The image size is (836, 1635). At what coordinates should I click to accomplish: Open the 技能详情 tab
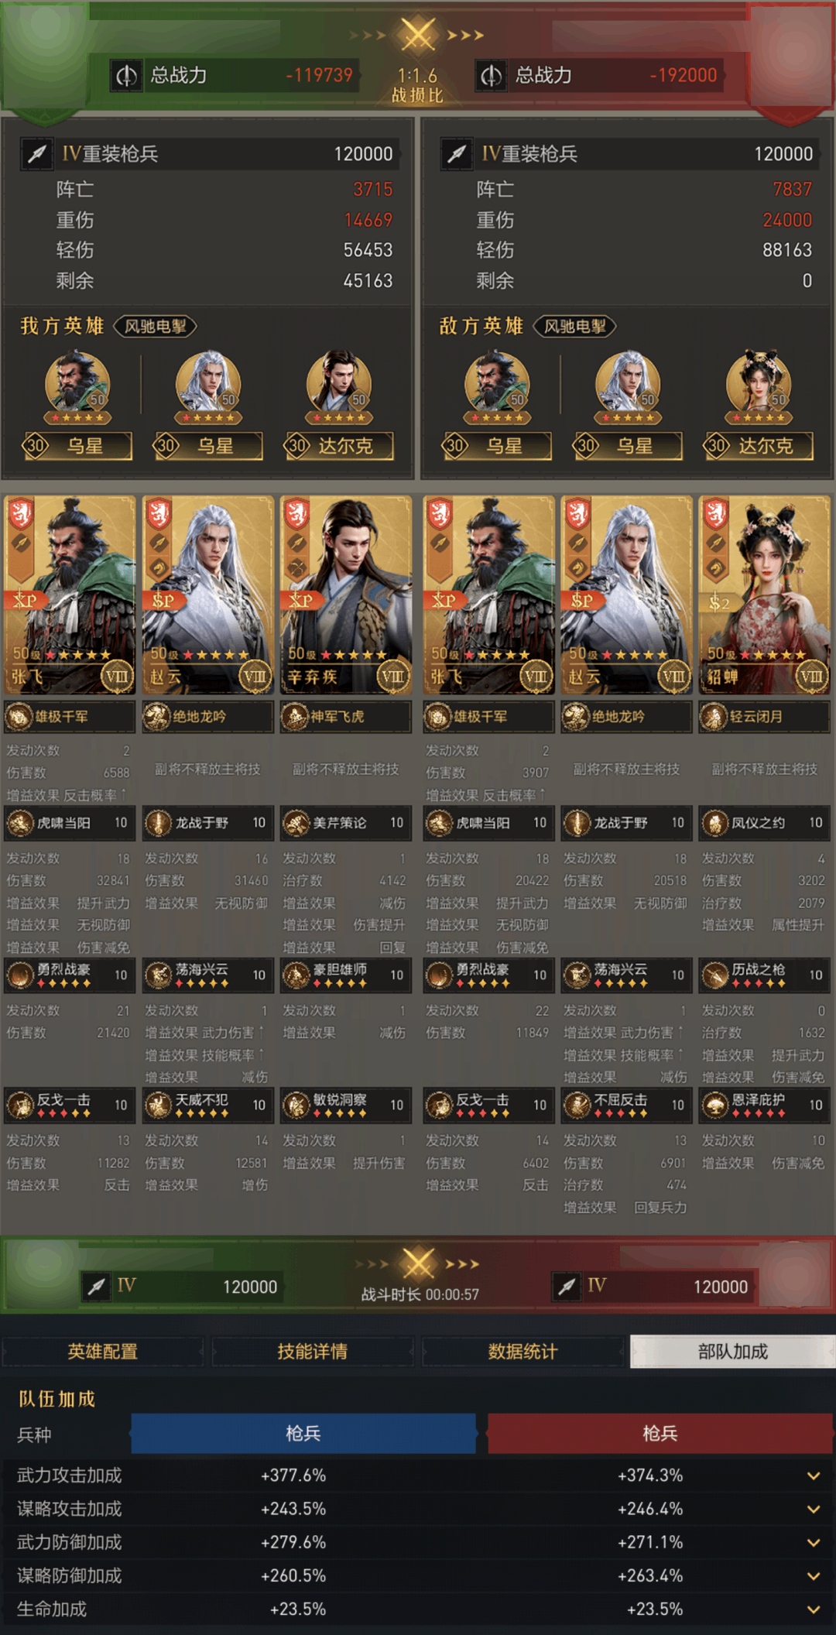(x=313, y=1352)
